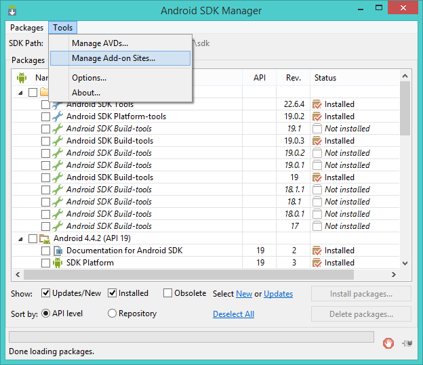
Task: Click horizontal scrollbar left arrow
Action: click(18, 275)
